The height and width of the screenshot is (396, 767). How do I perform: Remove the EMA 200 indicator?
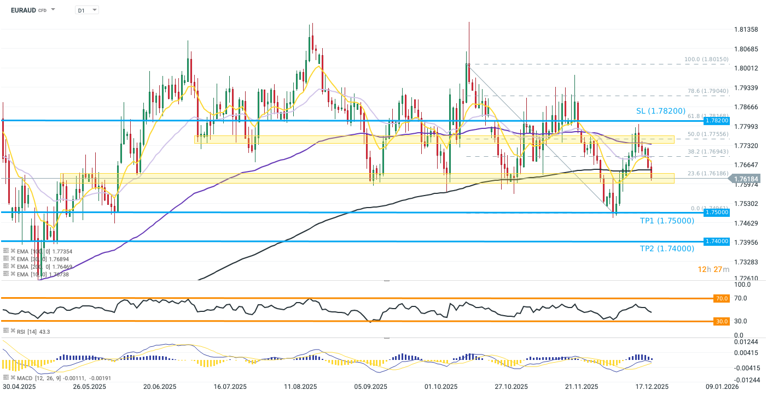pyautogui.click(x=13, y=267)
